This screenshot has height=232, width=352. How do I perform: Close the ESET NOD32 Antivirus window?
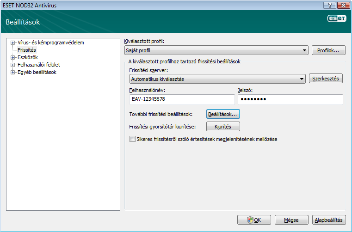pyautogui.click(x=343, y=5)
